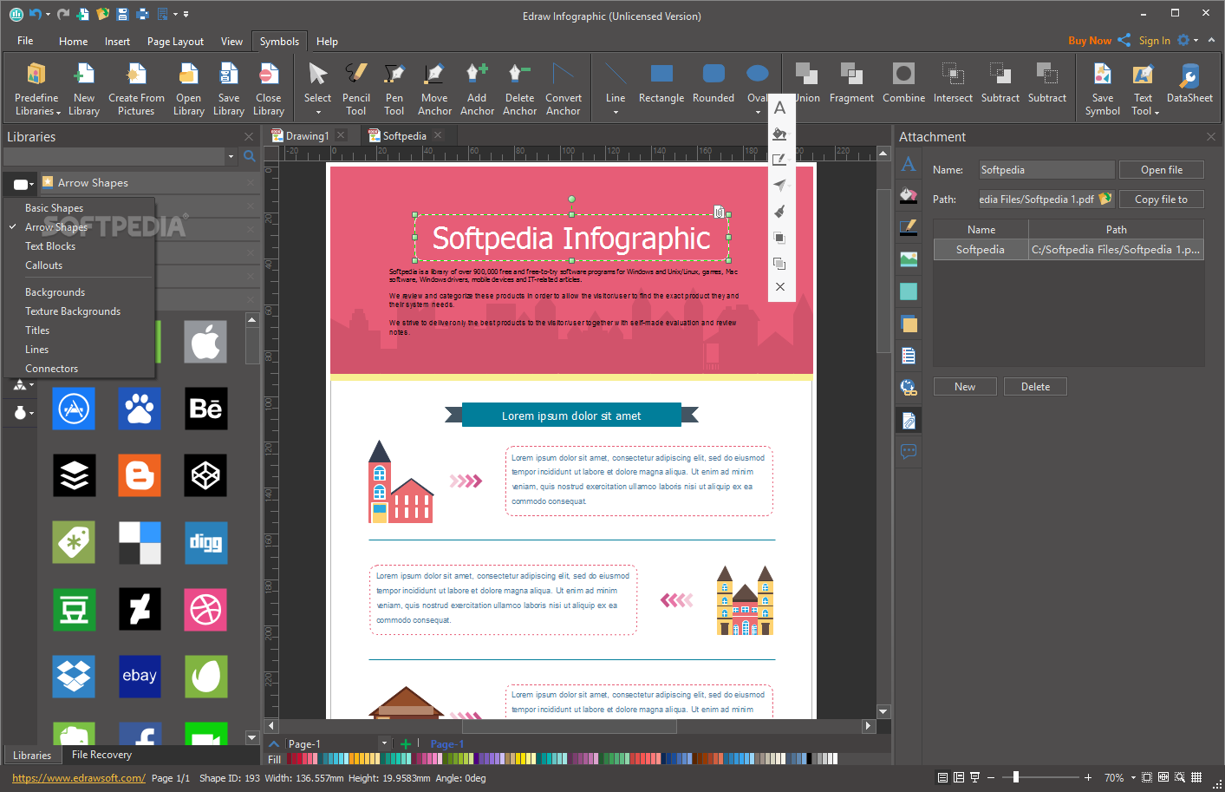Choose the Add Anchor tool

[477, 88]
